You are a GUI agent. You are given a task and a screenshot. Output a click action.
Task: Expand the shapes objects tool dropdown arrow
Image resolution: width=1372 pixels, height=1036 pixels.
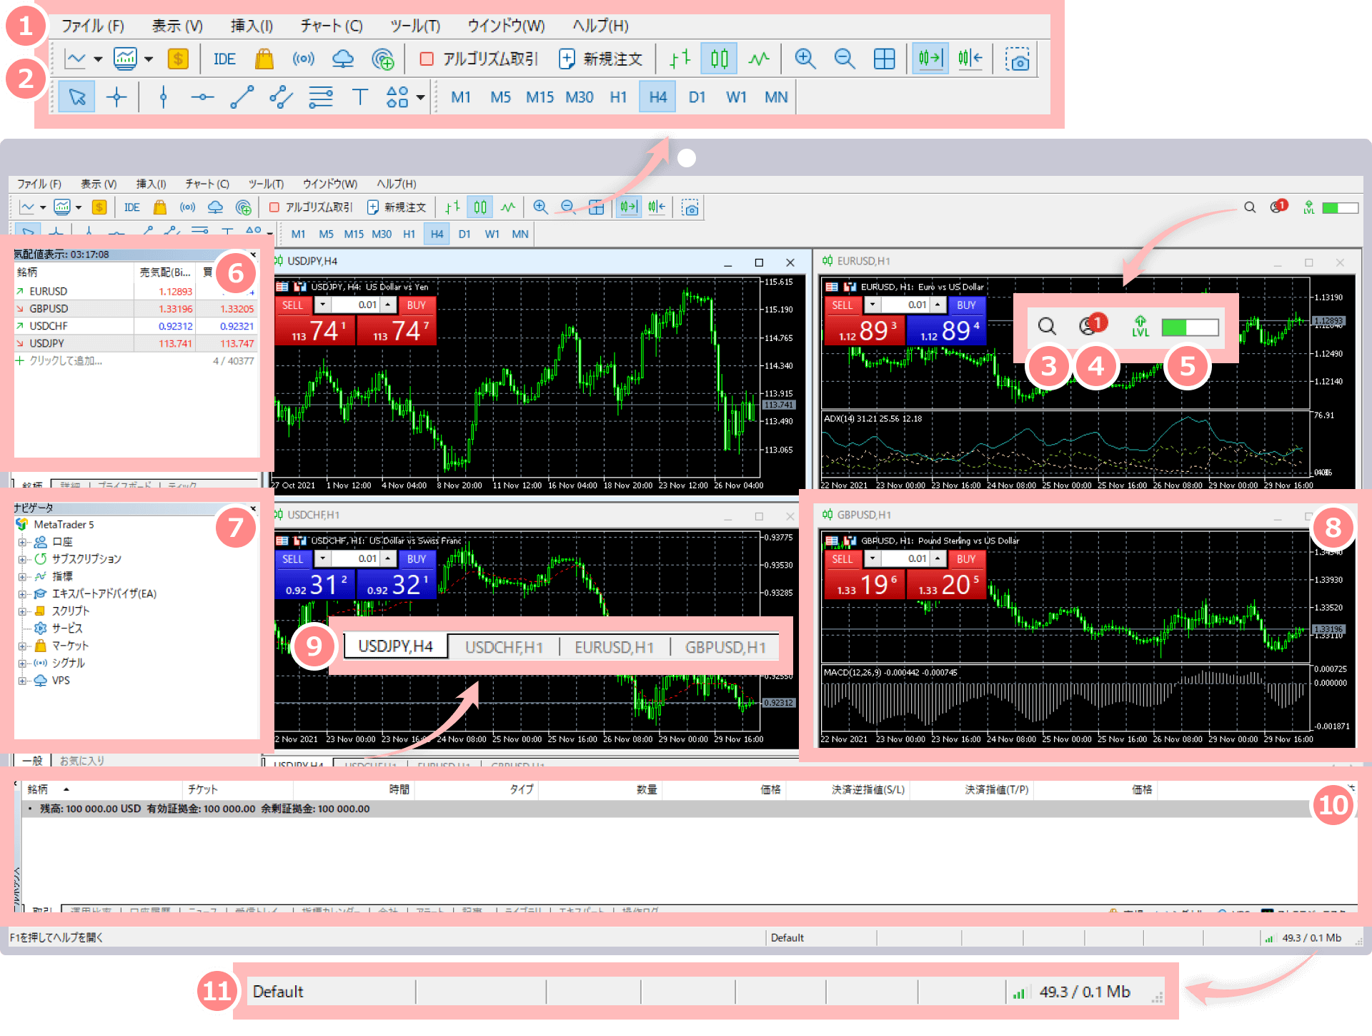[x=420, y=97]
